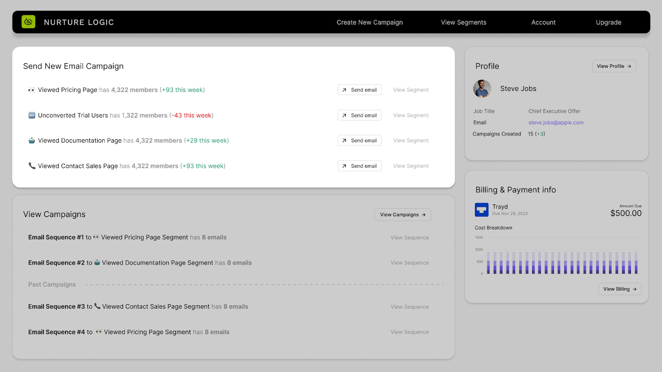
Task: Click the phone icon beside Viewed Contact Sales Page members
Action: 32,166
